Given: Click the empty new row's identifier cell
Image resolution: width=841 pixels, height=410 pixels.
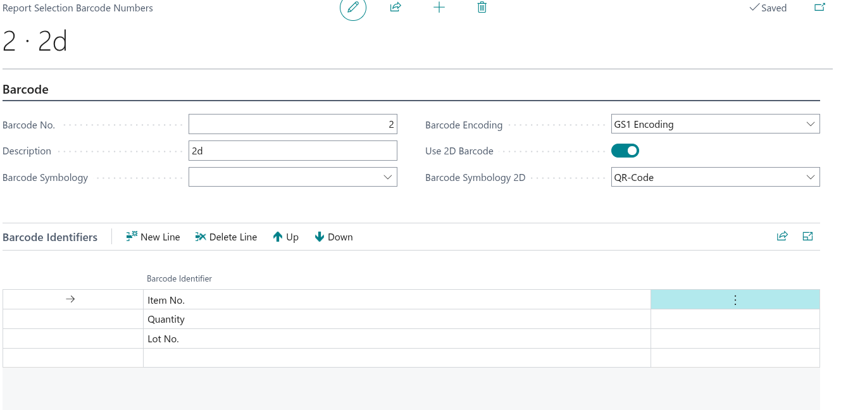Looking at the screenshot, I should point(397,358).
